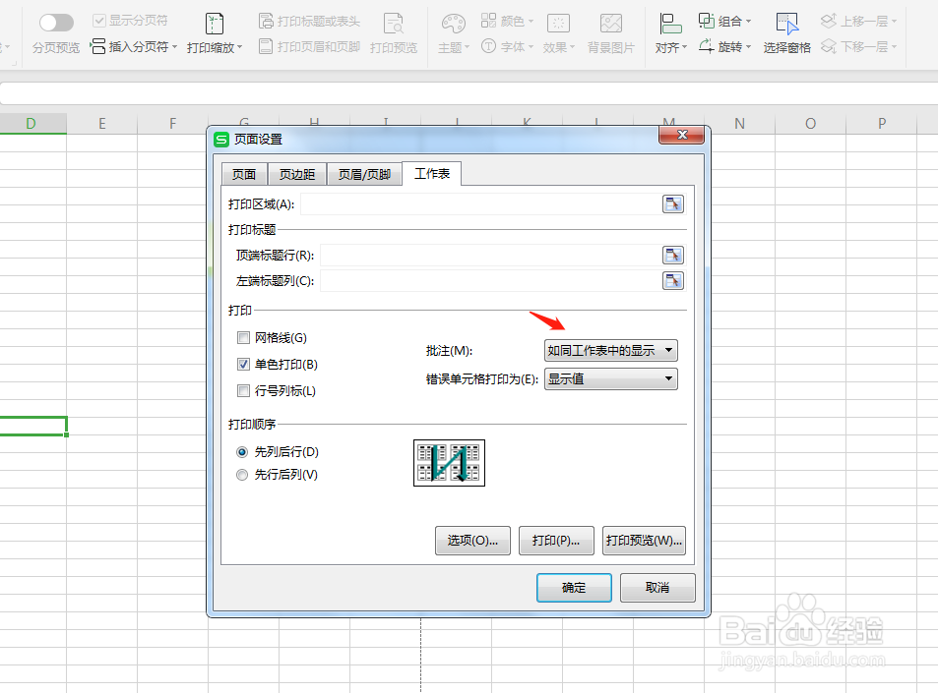Open the 背景图片 tool
The width and height of the screenshot is (938, 693).
pyautogui.click(x=610, y=32)
